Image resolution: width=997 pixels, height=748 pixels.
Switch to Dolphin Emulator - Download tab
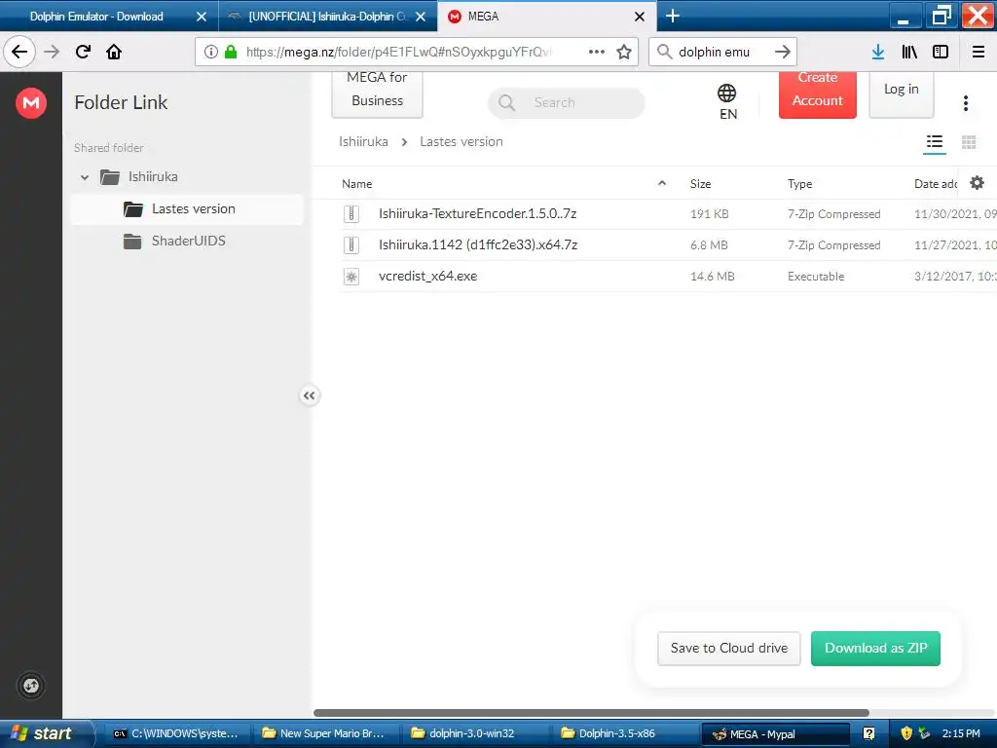coord(96,17)
